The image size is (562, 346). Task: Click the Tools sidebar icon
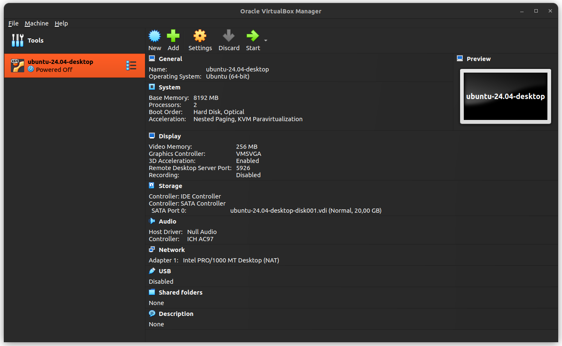(17, 40)
